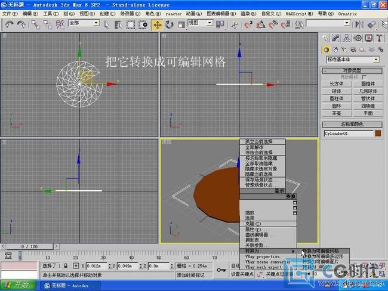Select the Lights category icon
Screen dimensions: 388x291
[344, 49]
